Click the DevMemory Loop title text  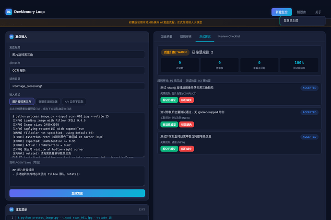click(29, 12)
